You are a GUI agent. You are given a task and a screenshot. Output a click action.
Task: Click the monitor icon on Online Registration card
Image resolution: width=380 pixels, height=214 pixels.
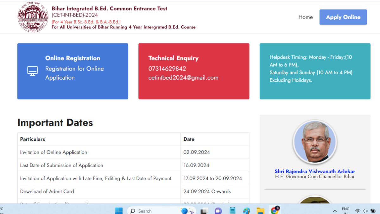tap(32, 71)
